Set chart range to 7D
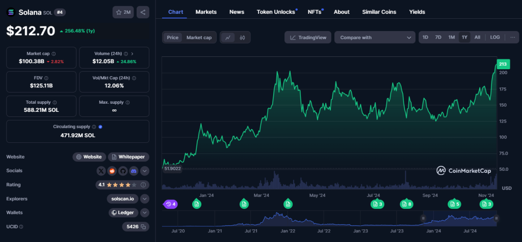This screenshot has height=242, width=522. 438,37
